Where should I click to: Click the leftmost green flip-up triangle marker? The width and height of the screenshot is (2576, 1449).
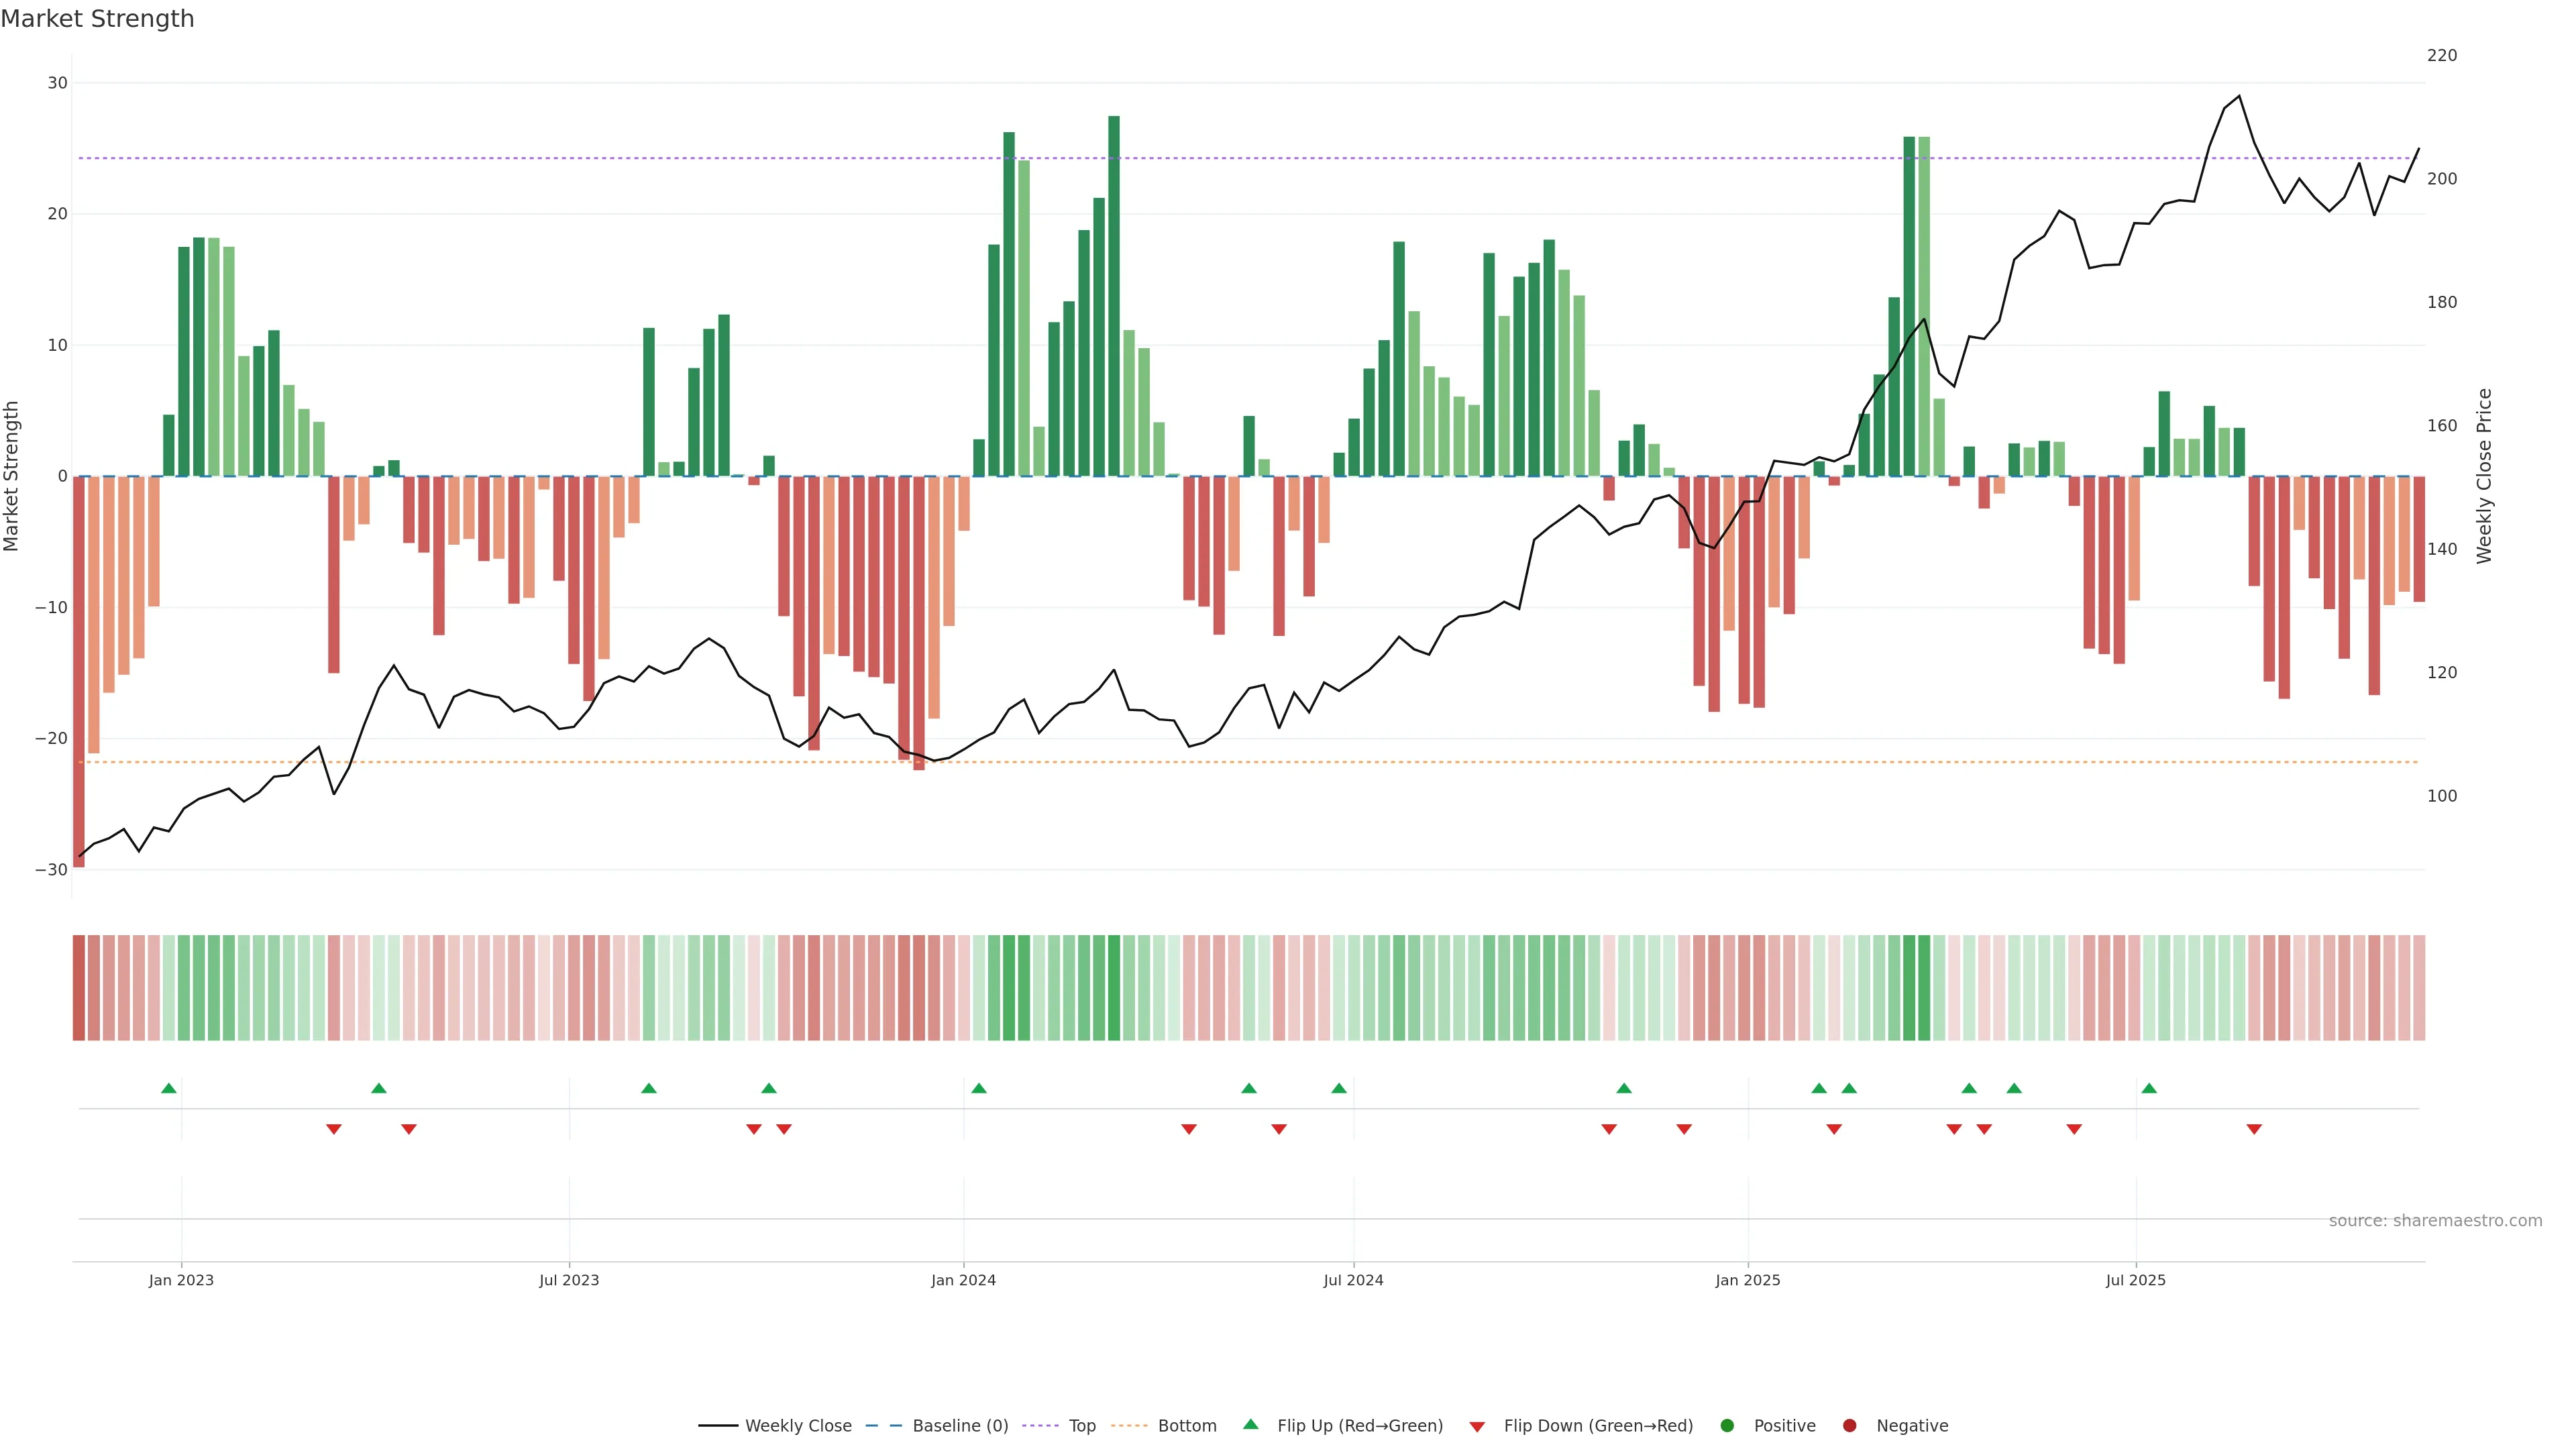click(168, 1088)
